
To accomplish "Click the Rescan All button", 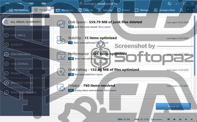I will point(173,106).
